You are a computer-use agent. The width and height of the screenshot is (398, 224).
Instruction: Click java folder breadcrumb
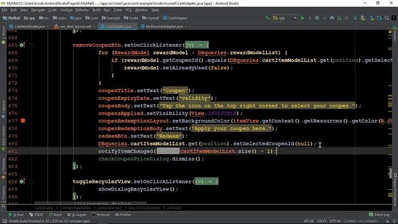pyautogui.click(x=76, y=18)
